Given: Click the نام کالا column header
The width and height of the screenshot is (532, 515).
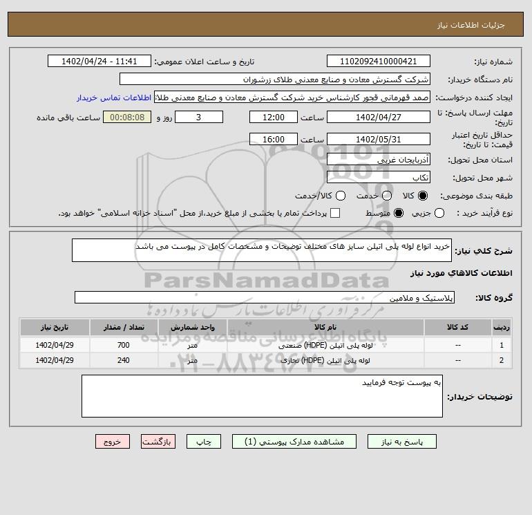Looking at the screenshot, I should (x=325, y=327).
